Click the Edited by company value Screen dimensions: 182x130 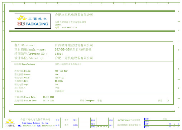tap(74, 58)
